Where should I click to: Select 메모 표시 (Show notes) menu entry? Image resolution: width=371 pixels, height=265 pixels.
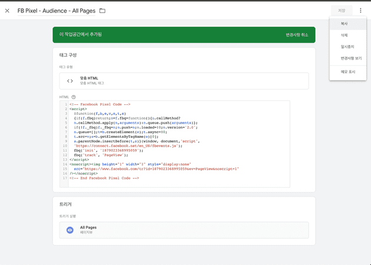347,72
